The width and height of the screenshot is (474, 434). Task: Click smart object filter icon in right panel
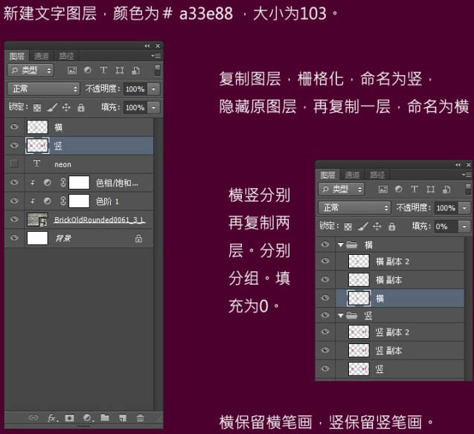point(446,190)
